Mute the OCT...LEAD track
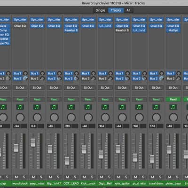The image size is (188, 188). [67, 177]
